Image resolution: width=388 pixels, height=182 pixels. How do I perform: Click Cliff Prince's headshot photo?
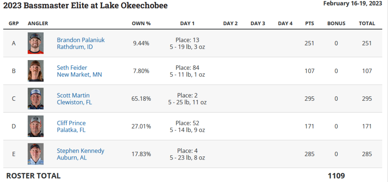click(x=36, y=126)
